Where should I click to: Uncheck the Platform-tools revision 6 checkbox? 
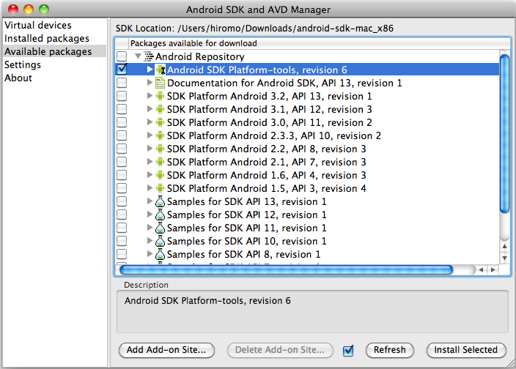pos(122,70)
